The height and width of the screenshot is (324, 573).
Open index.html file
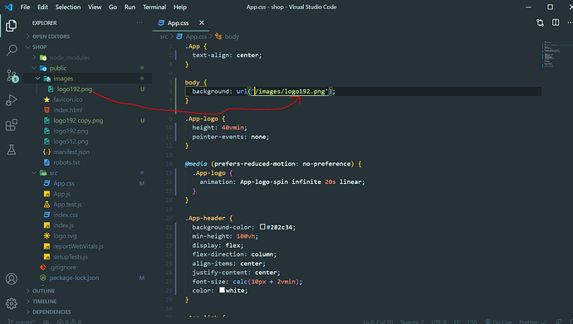67,110
